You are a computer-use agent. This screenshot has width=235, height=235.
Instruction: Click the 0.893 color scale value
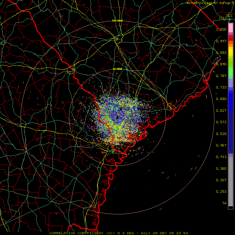[221, 52]
